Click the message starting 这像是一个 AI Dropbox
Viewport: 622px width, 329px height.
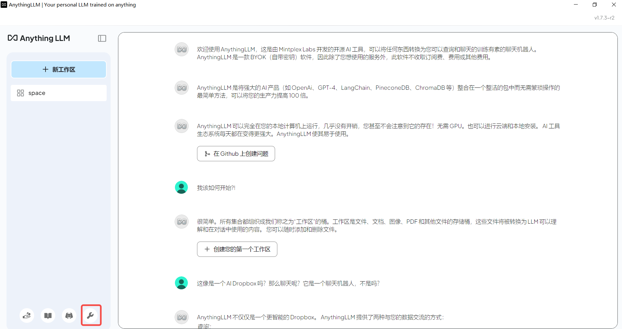[288, 283]
